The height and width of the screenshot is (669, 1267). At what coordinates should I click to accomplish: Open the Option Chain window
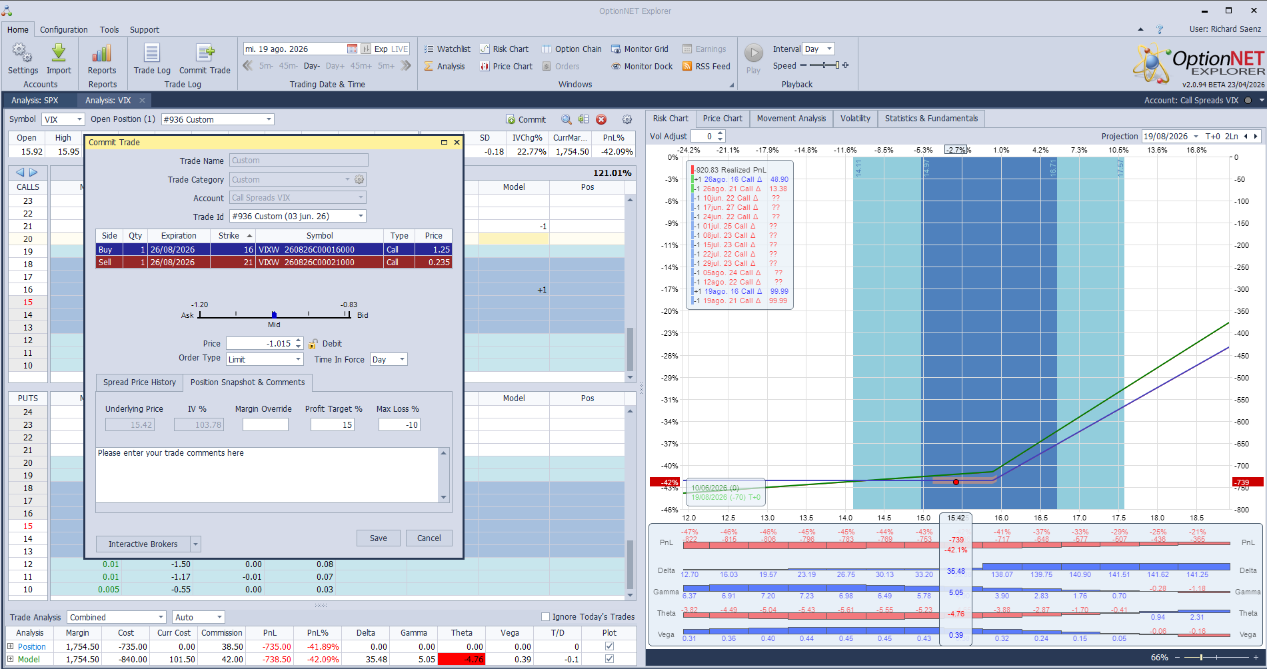(571, 49)
